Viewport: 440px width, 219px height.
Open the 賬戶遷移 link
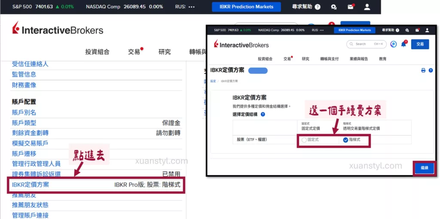tap(24, 154)
